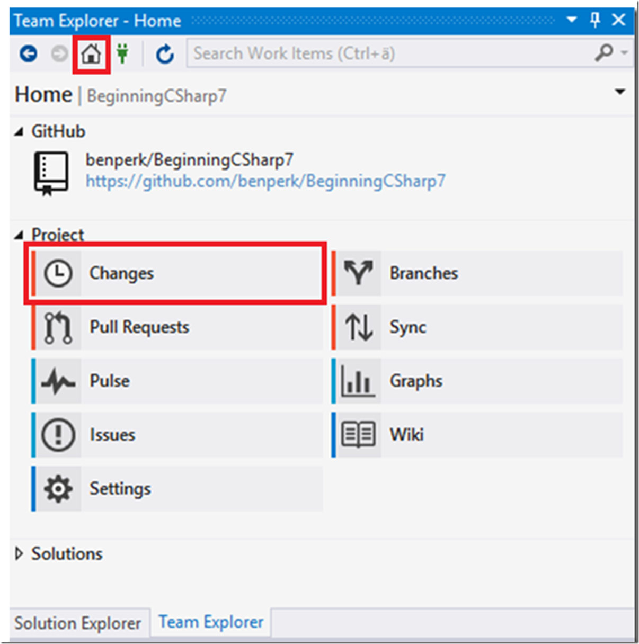Close the Team Explorer panel

(x=618, y=20)
